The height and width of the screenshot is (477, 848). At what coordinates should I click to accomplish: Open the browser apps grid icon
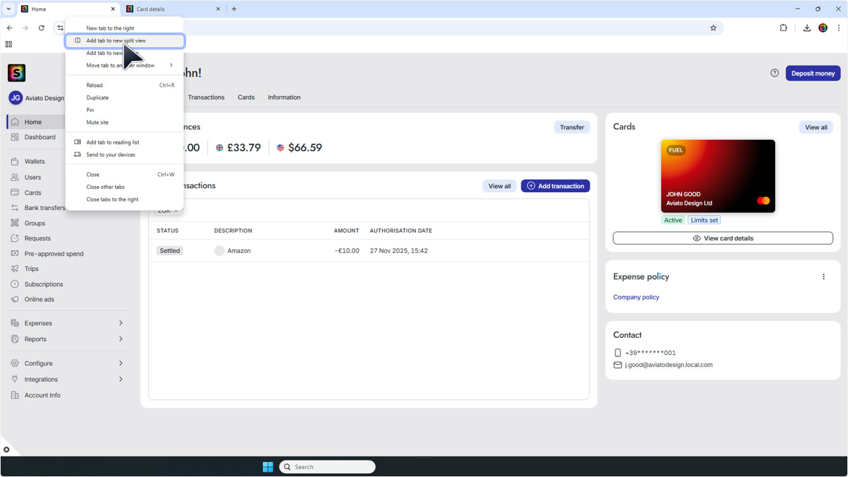coord(9,44)
